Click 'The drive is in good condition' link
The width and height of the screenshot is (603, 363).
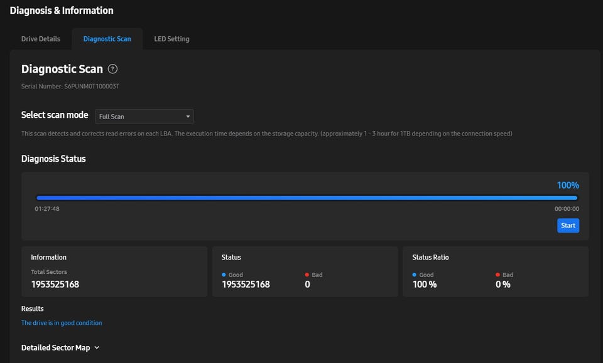pos(62,323)
